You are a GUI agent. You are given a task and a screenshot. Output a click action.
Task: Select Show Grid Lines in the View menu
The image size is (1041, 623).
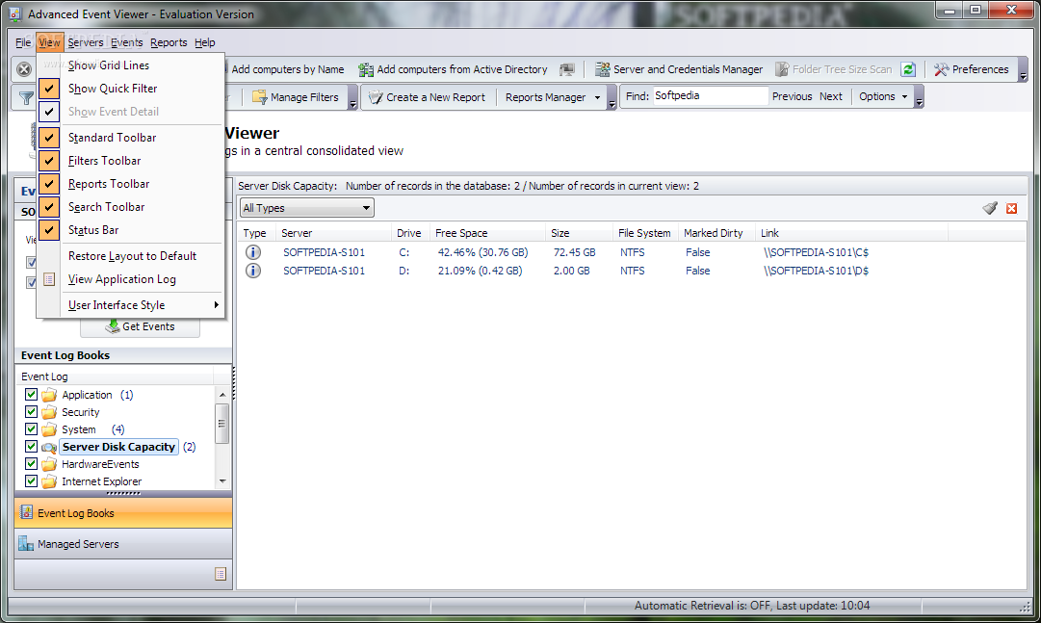click(131, 65)
